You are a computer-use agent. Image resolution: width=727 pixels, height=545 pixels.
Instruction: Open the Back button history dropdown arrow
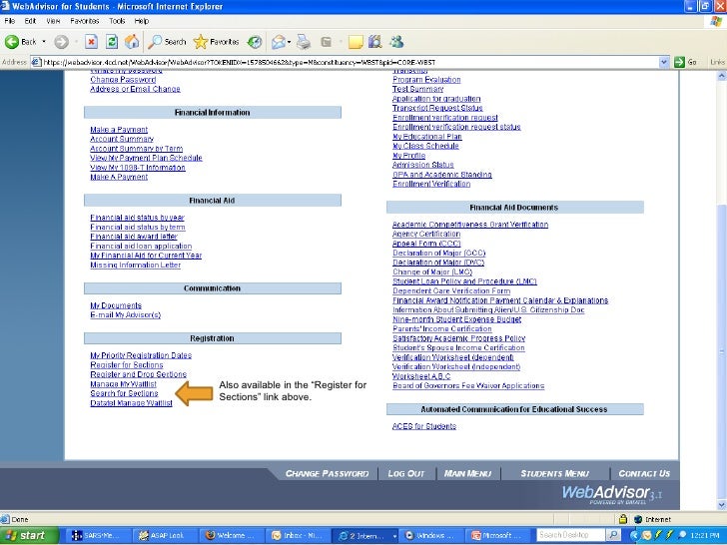tap(44, 42)
